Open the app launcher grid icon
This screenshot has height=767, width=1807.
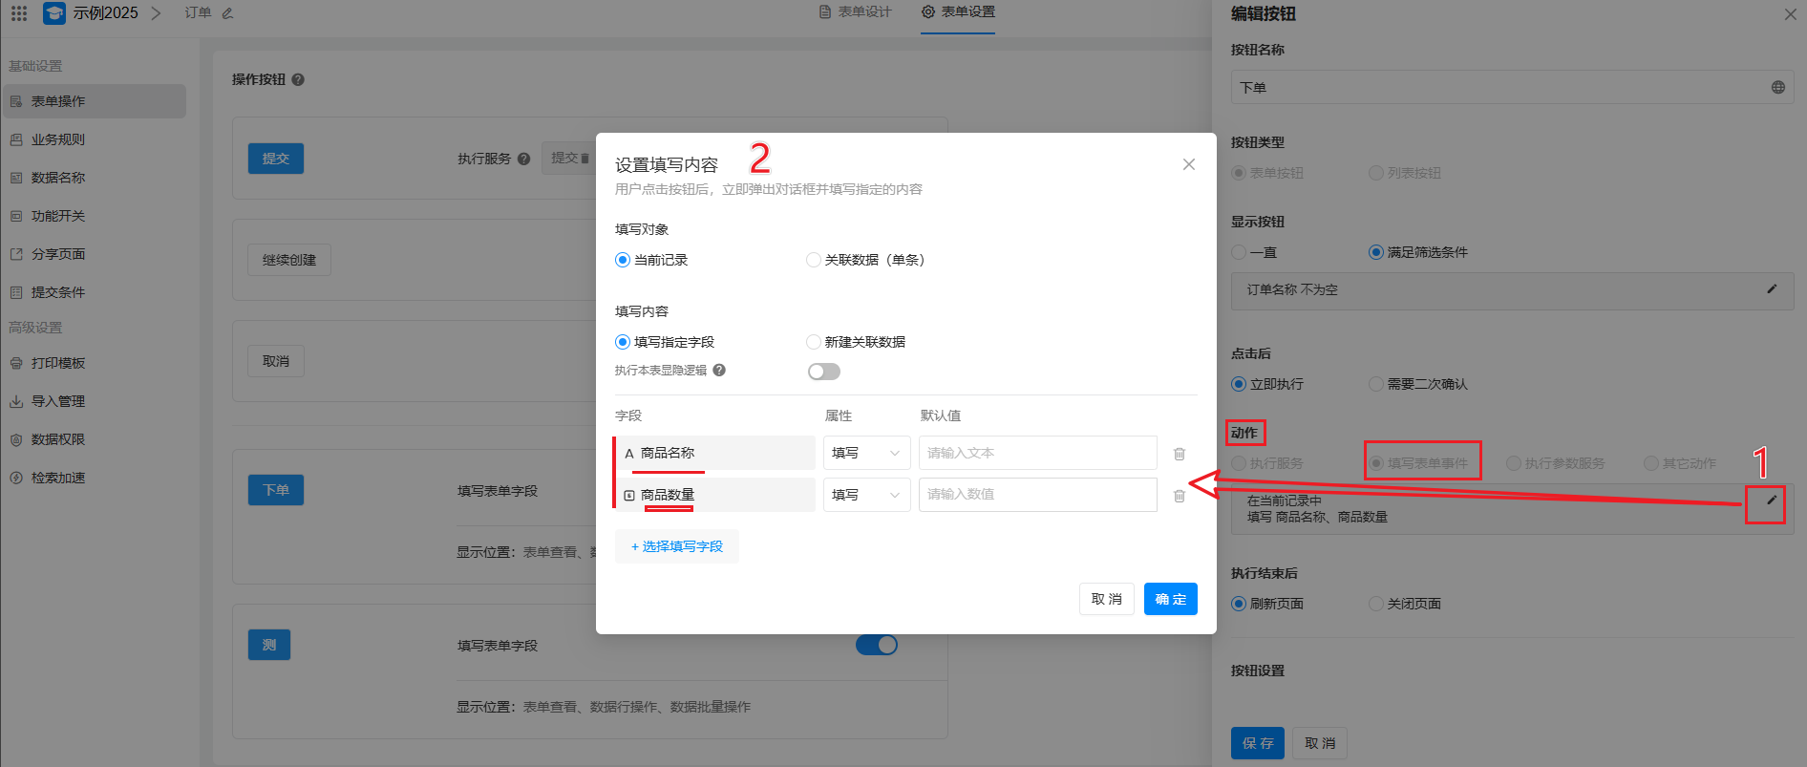click(19, 13)
